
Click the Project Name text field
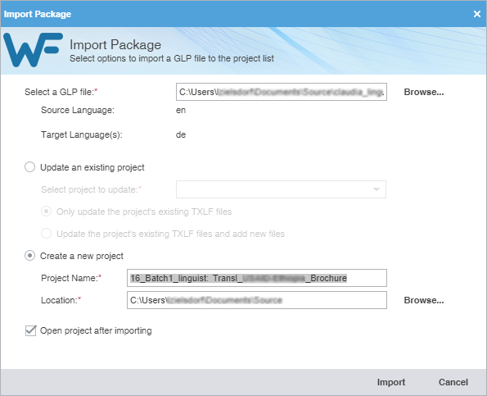(257, 278)
